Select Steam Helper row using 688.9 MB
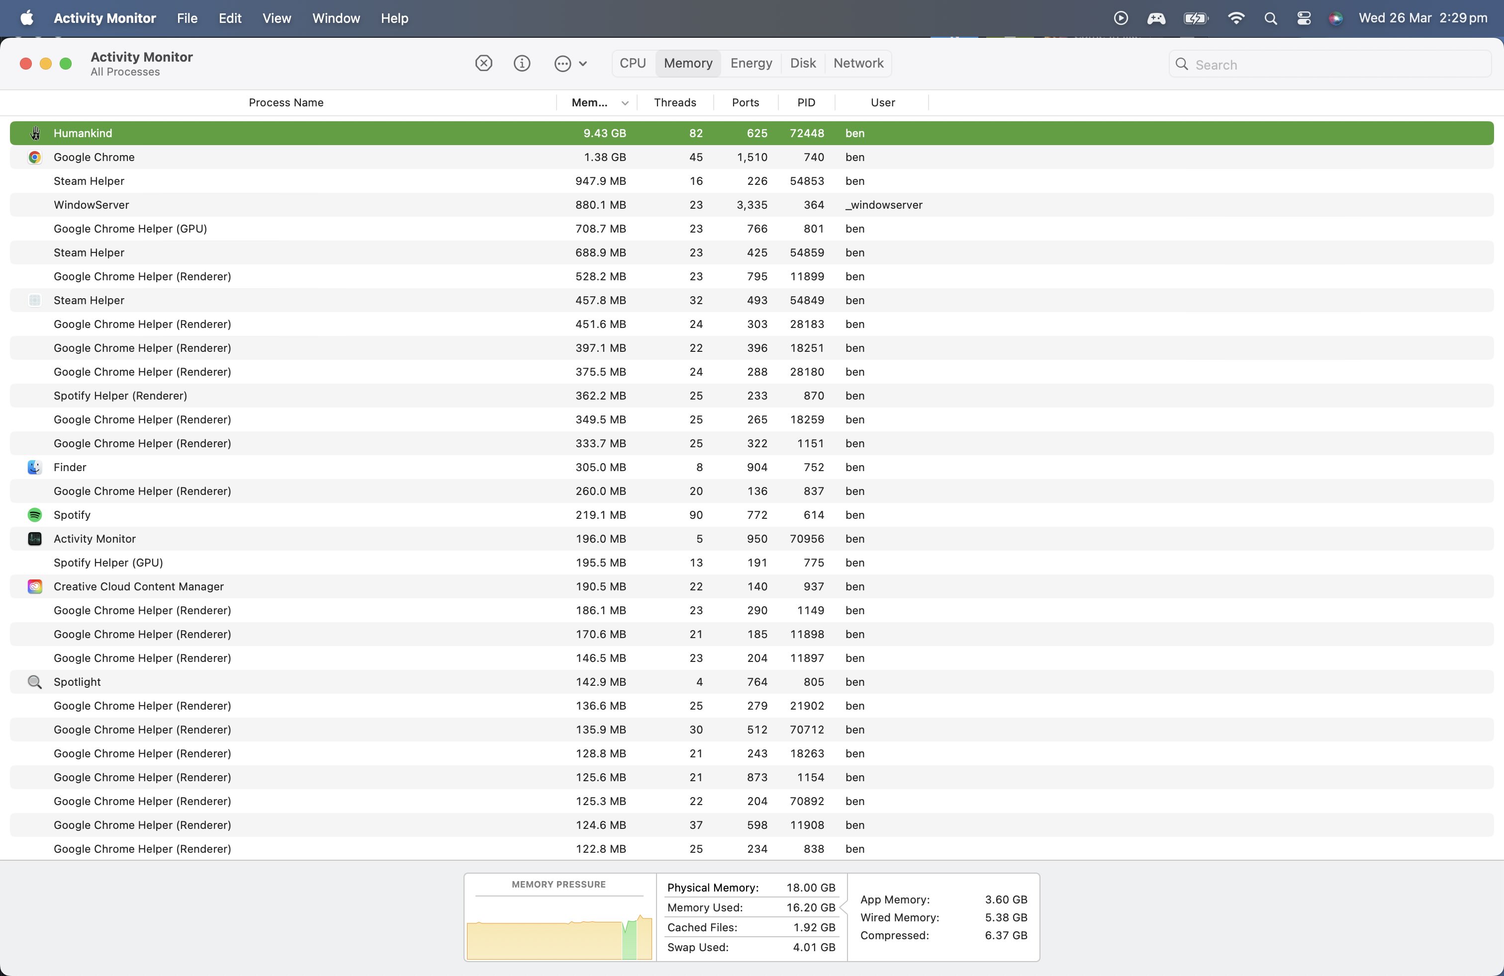 click(x=752, y=252)
